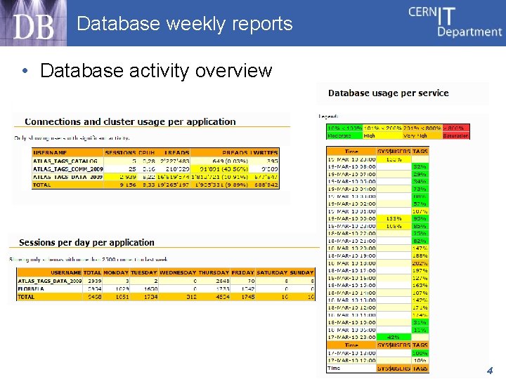Click the 163% TAGS cell
506x379 pixels.
(x=420, y=286)
